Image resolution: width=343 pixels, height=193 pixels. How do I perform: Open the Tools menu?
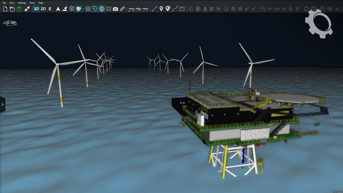[32, 3]
